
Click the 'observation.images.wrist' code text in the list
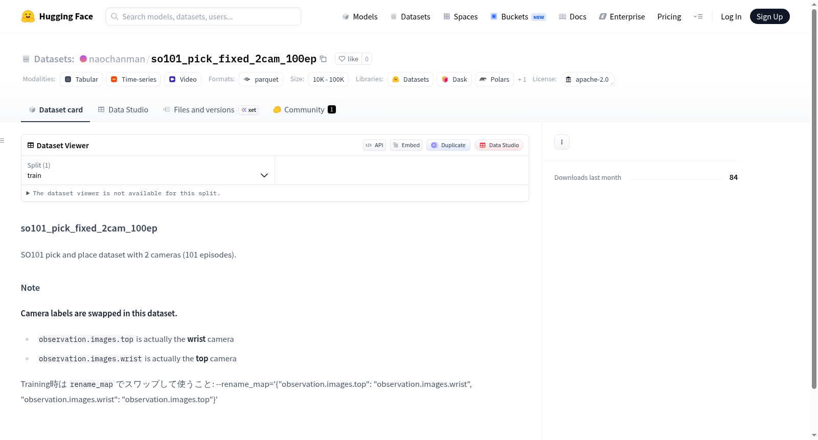click(90, 359)
